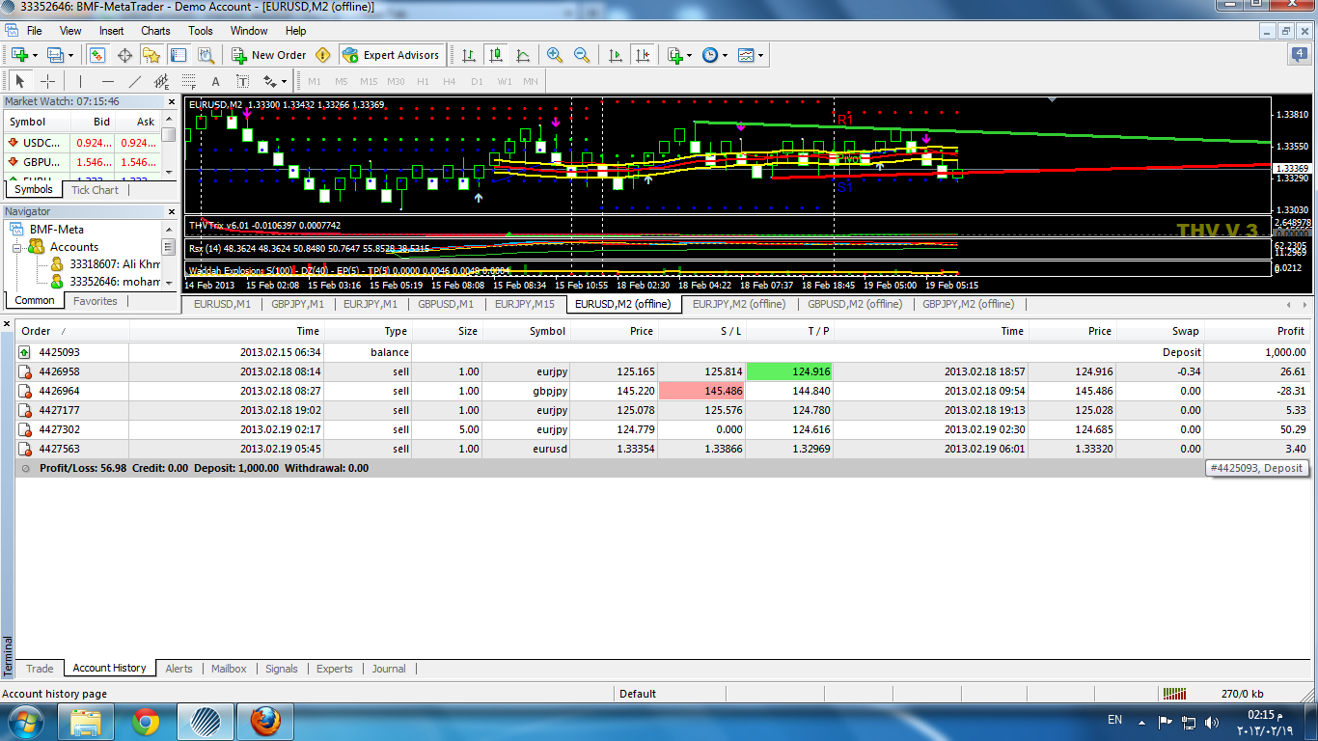Select the Text Label tool
1318x741 pixels.
(242, 81)
